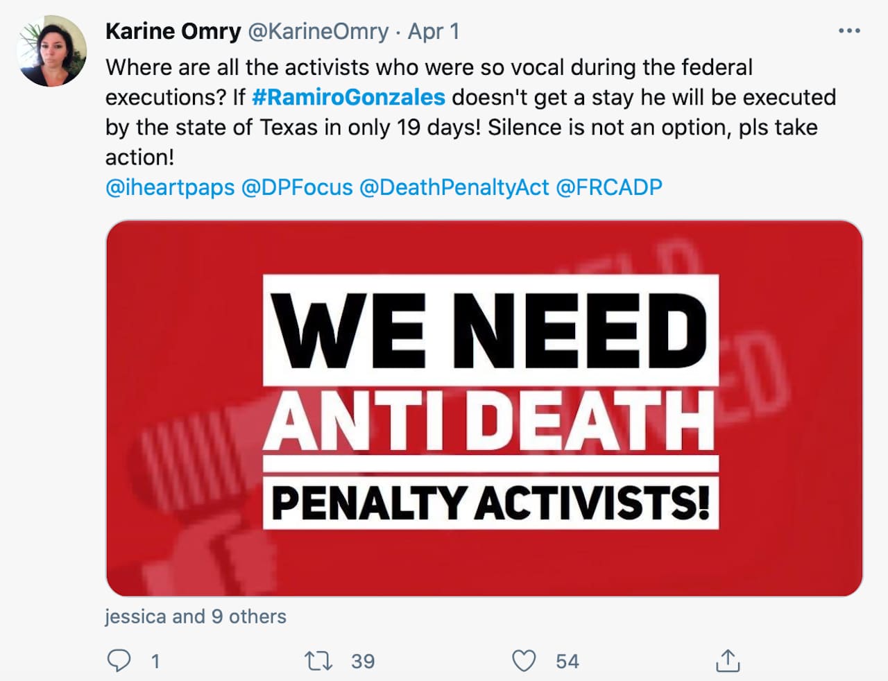Enlarge the red anti death penalty image
888x681 pixels.
484,408
